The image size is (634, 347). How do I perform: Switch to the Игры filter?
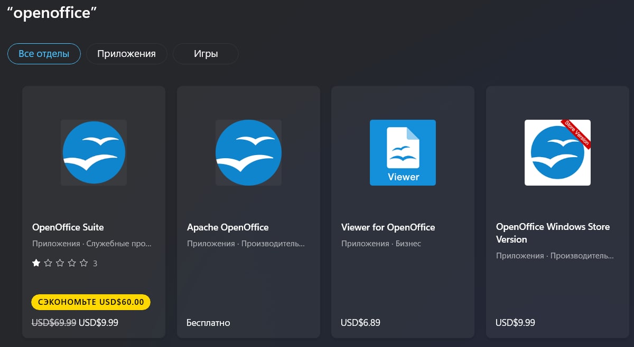(x=206, y=54)
